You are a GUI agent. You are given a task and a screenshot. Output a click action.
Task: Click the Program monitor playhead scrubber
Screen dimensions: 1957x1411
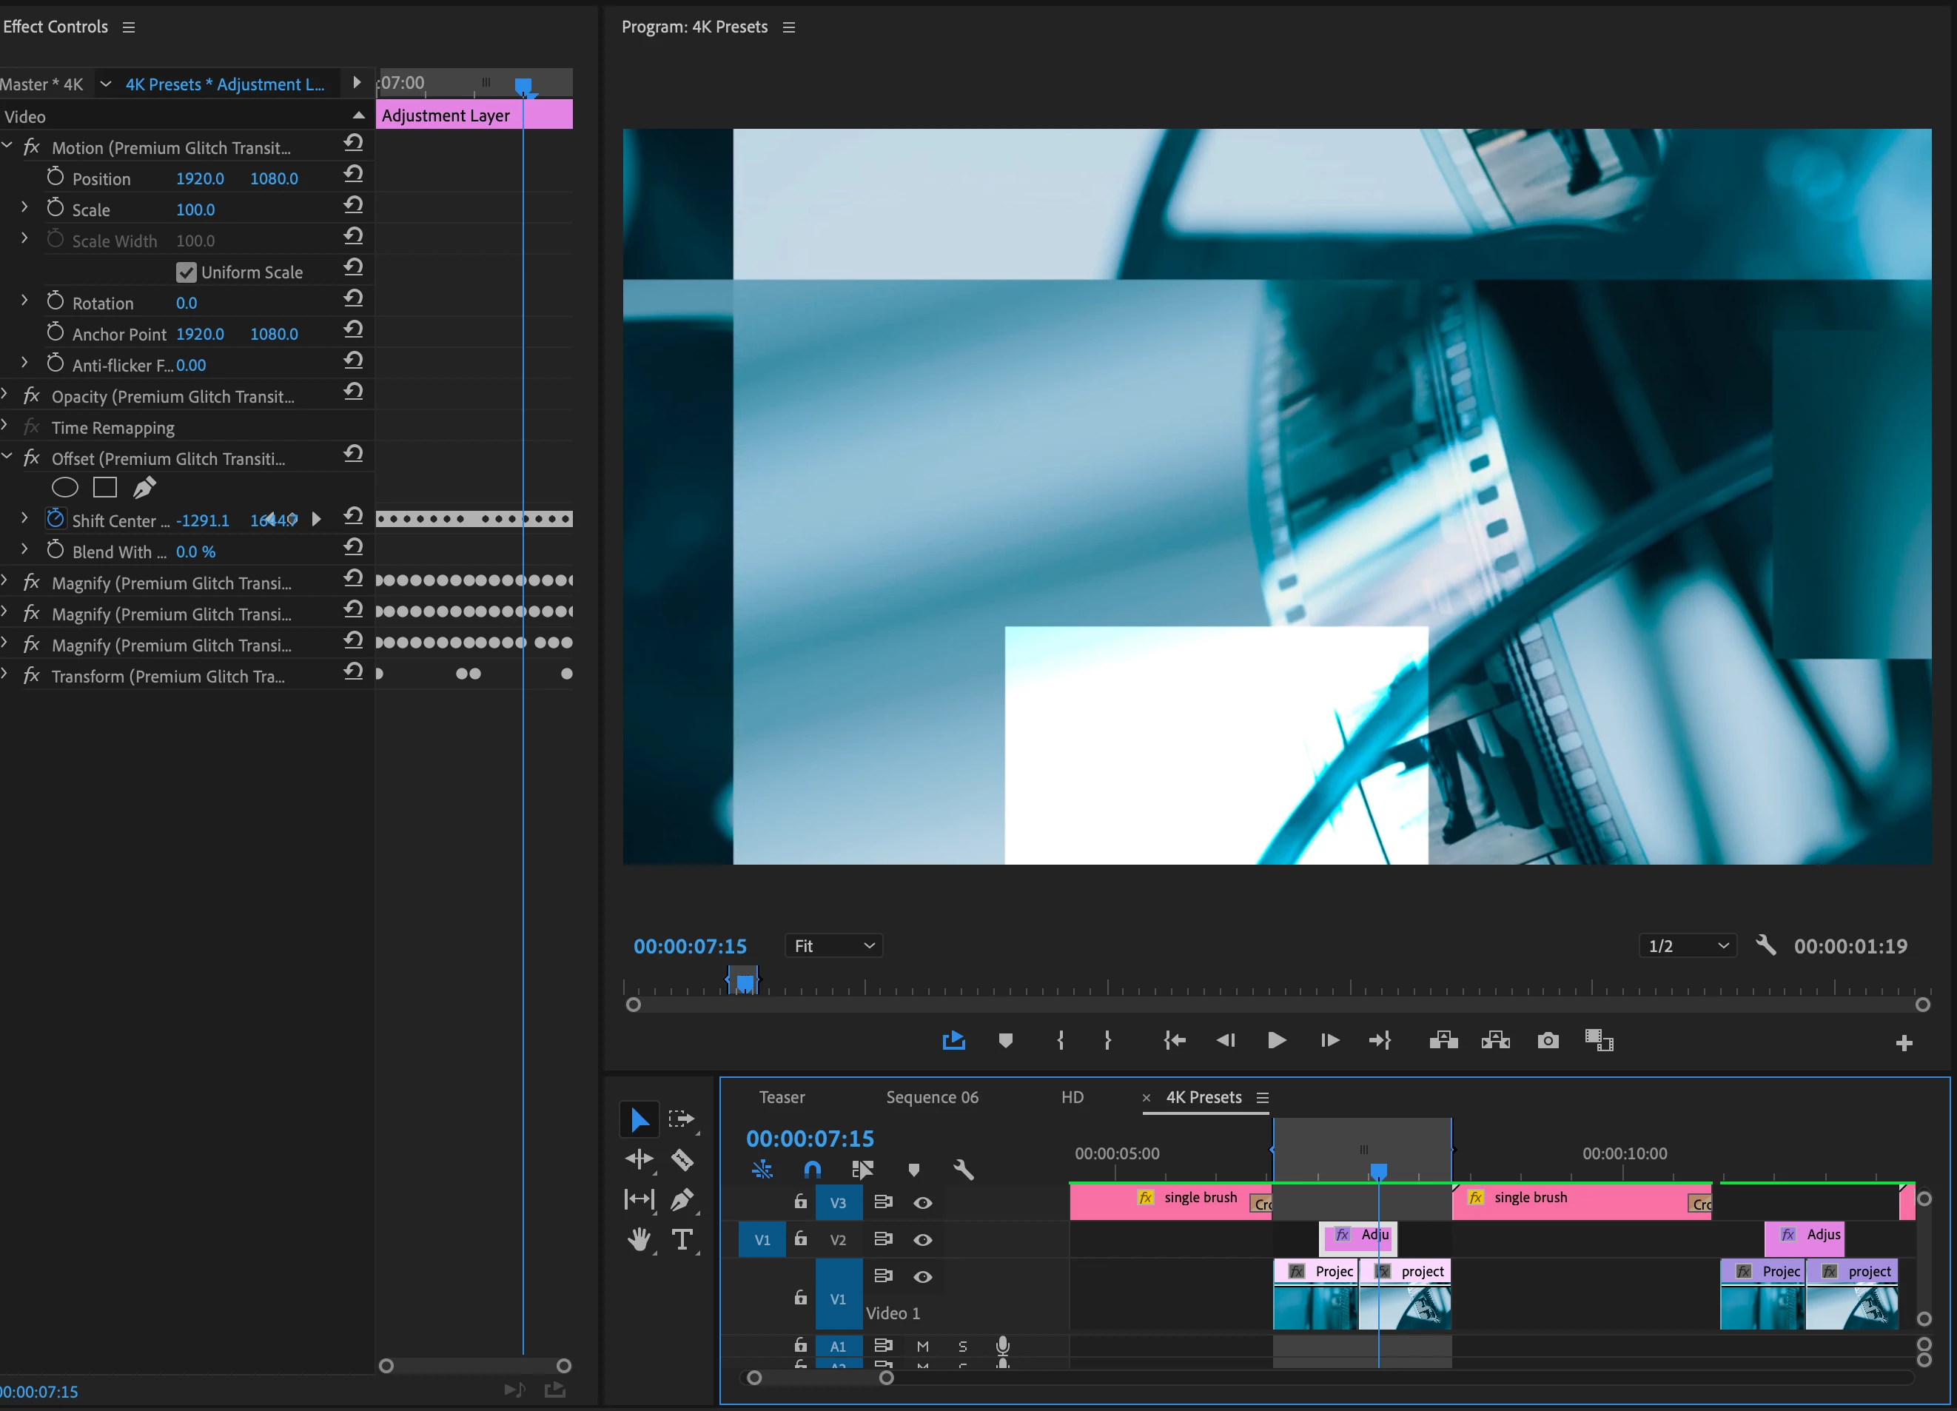tap(744, 982)
